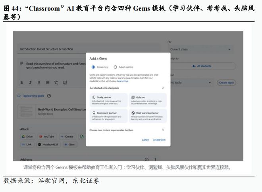Click the Create attachment button
Viewport: 262px width, 192px height.
pyautogui.click(x=67, y=137)
